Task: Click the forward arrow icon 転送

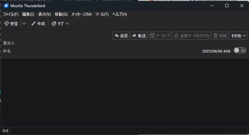Action: (x=134, y=36)
